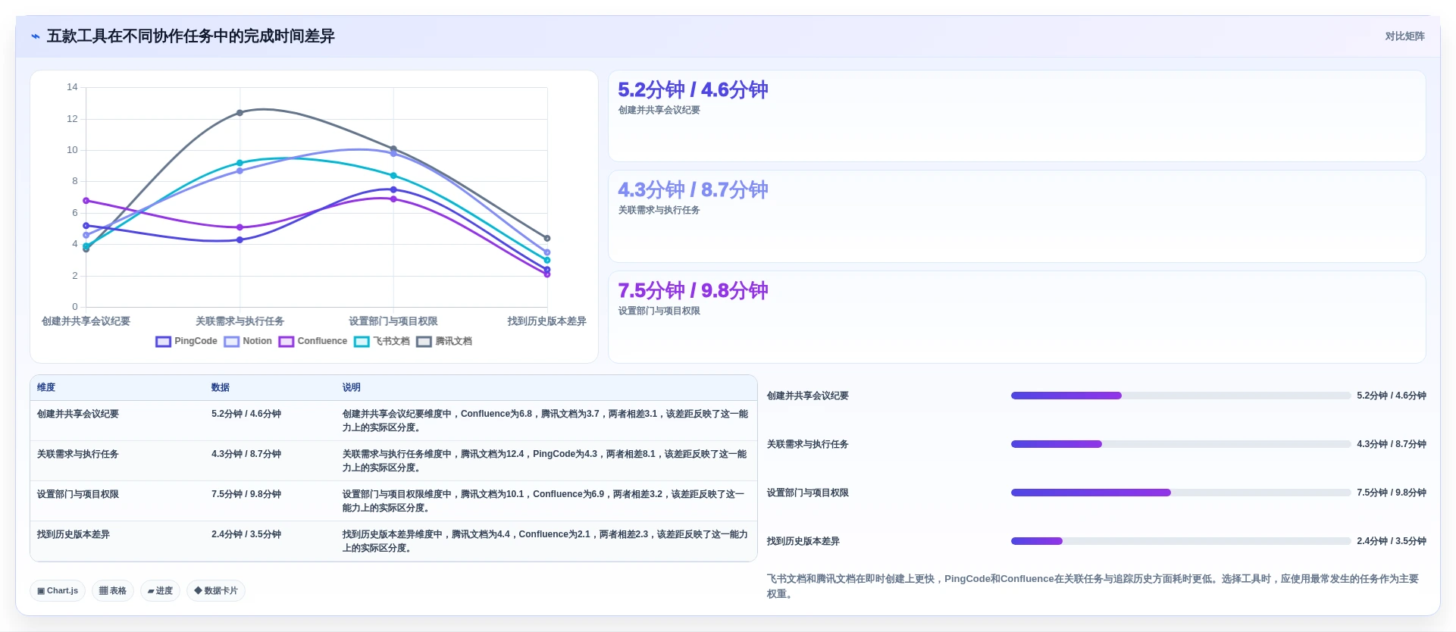Click the description mentioning Confluence为6.8

(x=546, y=421)
